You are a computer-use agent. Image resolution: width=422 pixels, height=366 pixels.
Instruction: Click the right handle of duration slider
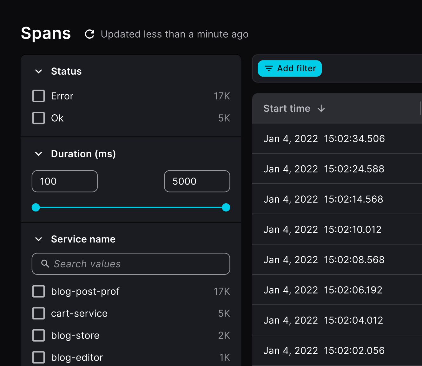pyautogui.click(x=226, y=207)
